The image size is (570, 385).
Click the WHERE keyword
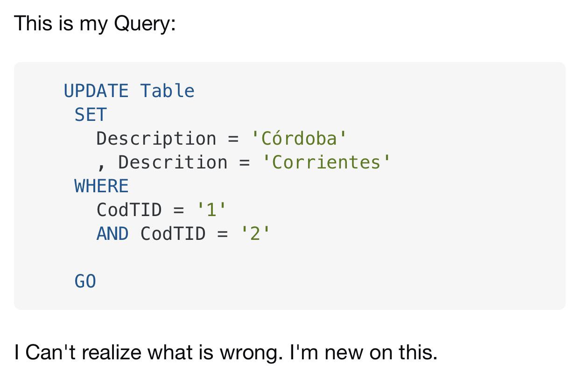[101, 186]
